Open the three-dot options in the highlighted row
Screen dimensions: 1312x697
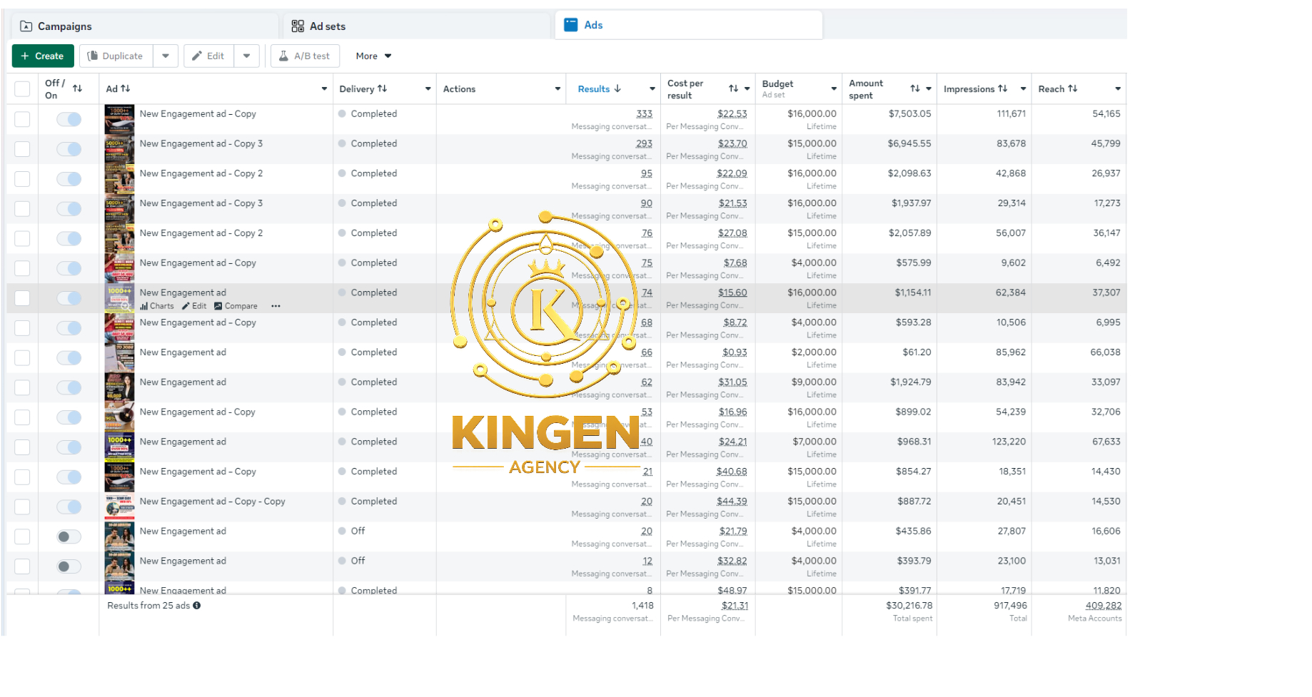276,306
